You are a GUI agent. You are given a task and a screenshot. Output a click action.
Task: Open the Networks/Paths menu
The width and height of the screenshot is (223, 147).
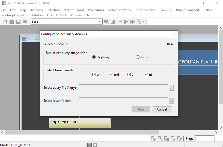click(119, 10)
